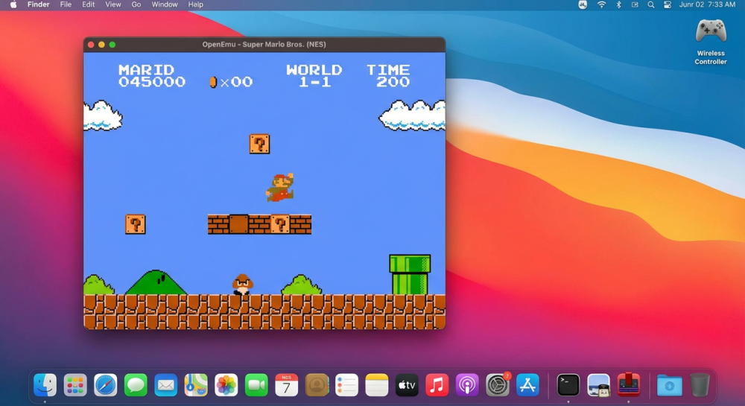Open System Preferences in the dock

pos(498,384)
